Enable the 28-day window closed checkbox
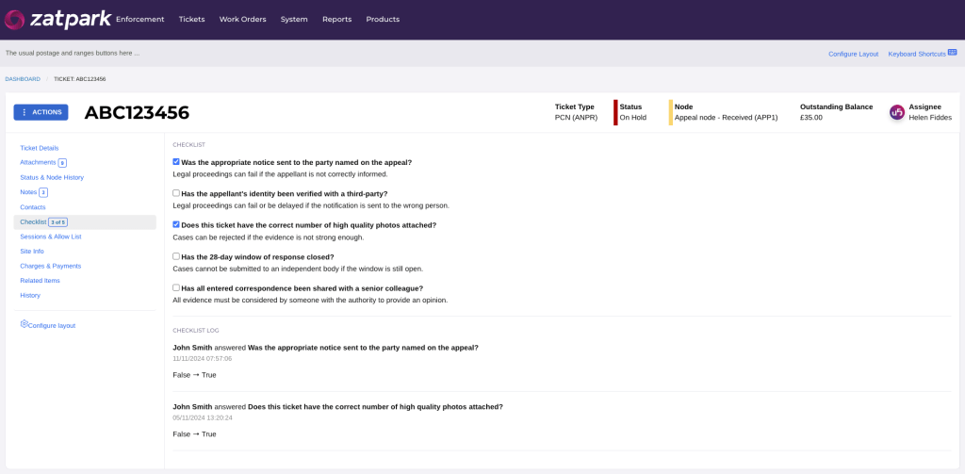 tap(176, 256)
